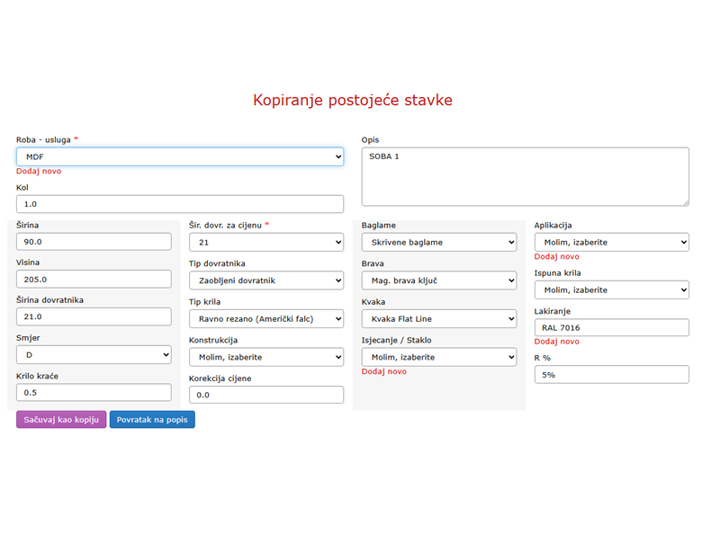Image resolution: width=702 pixels, height=552 pixels.
Task: Expand the Tip dovratnika dropdown
Action: [265, 280]
